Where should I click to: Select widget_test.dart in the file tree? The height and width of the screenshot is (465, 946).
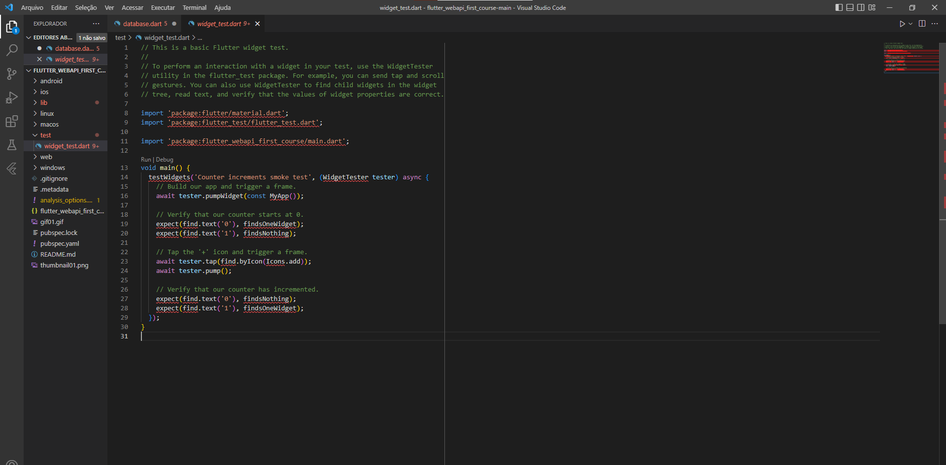tap(66, 146)
